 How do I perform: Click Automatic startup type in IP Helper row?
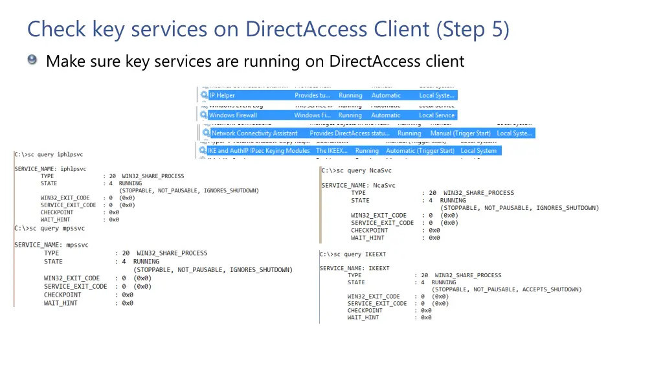pyautogui.click(x=386, y=96)
